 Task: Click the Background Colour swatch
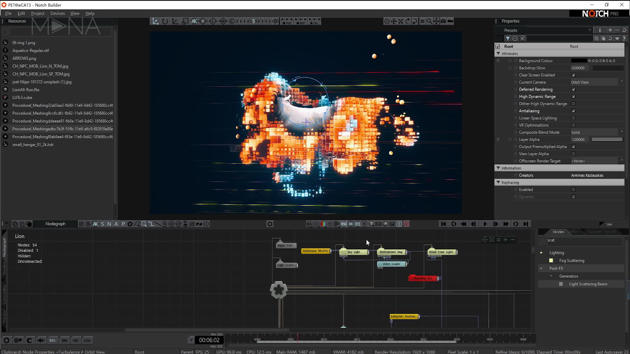579,61
